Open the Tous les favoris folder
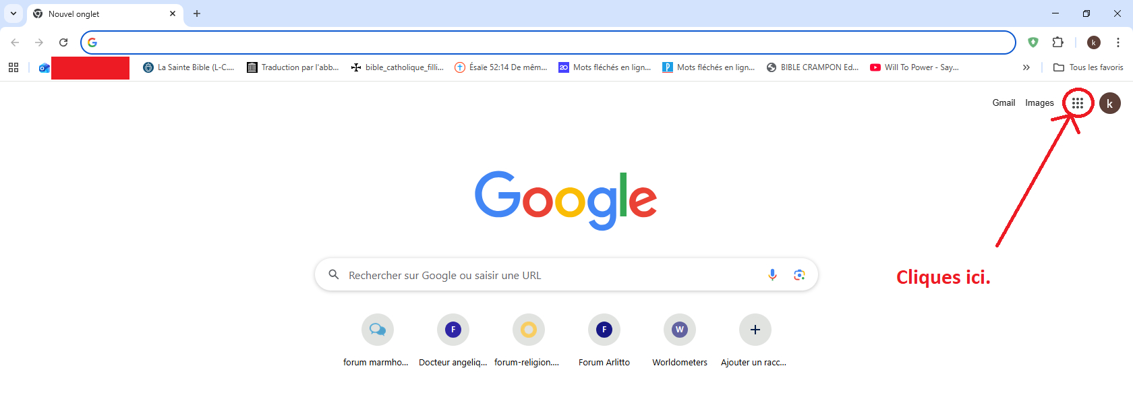The height and width of the screenshot is (393, 1133). [x=1088, y=67]
